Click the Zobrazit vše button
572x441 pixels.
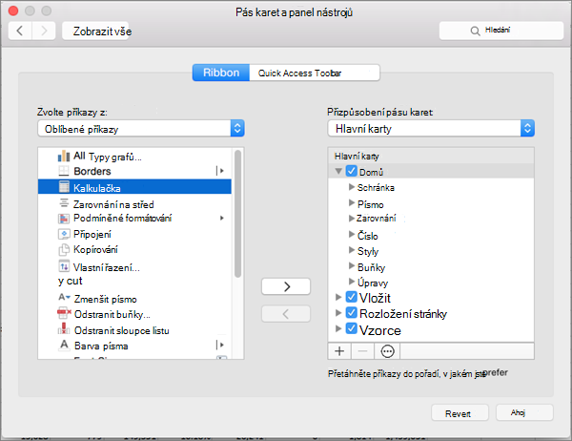95,31
